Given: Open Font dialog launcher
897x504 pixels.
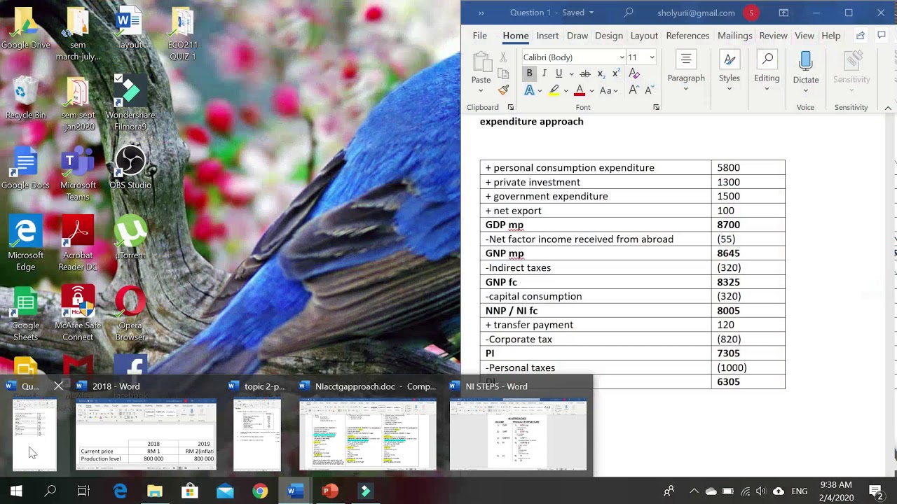Looking at the screenshot, I should tap(656, 107).
